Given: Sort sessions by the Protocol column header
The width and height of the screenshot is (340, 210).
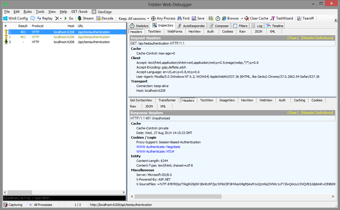Looking at the screenshot, I should pos(38,26).
